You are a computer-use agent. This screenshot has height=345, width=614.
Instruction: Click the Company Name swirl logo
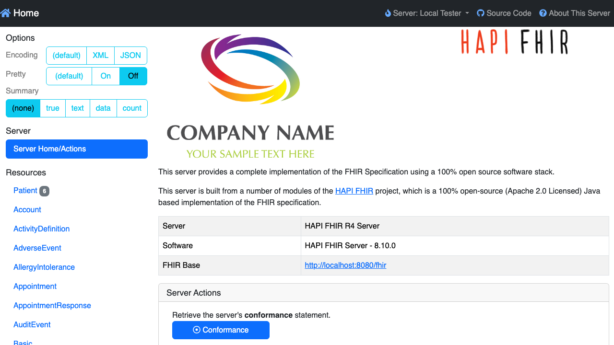click(250, 96)
